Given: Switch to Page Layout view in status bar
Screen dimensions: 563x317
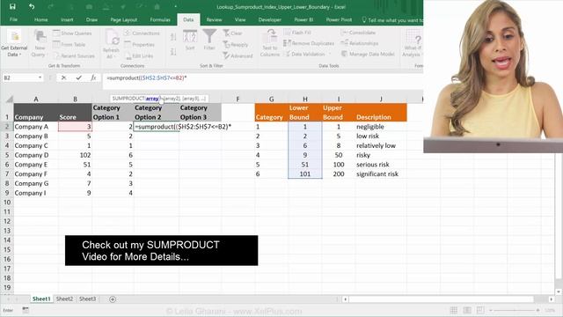Looking at the screenshot, I should (x=467, y=310).
